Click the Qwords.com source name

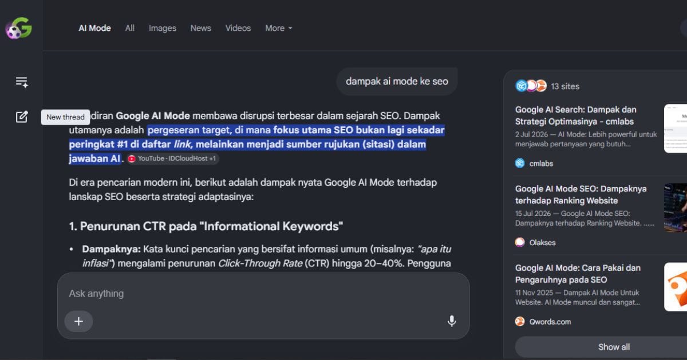pyautogui.click(x=550, y=322)
